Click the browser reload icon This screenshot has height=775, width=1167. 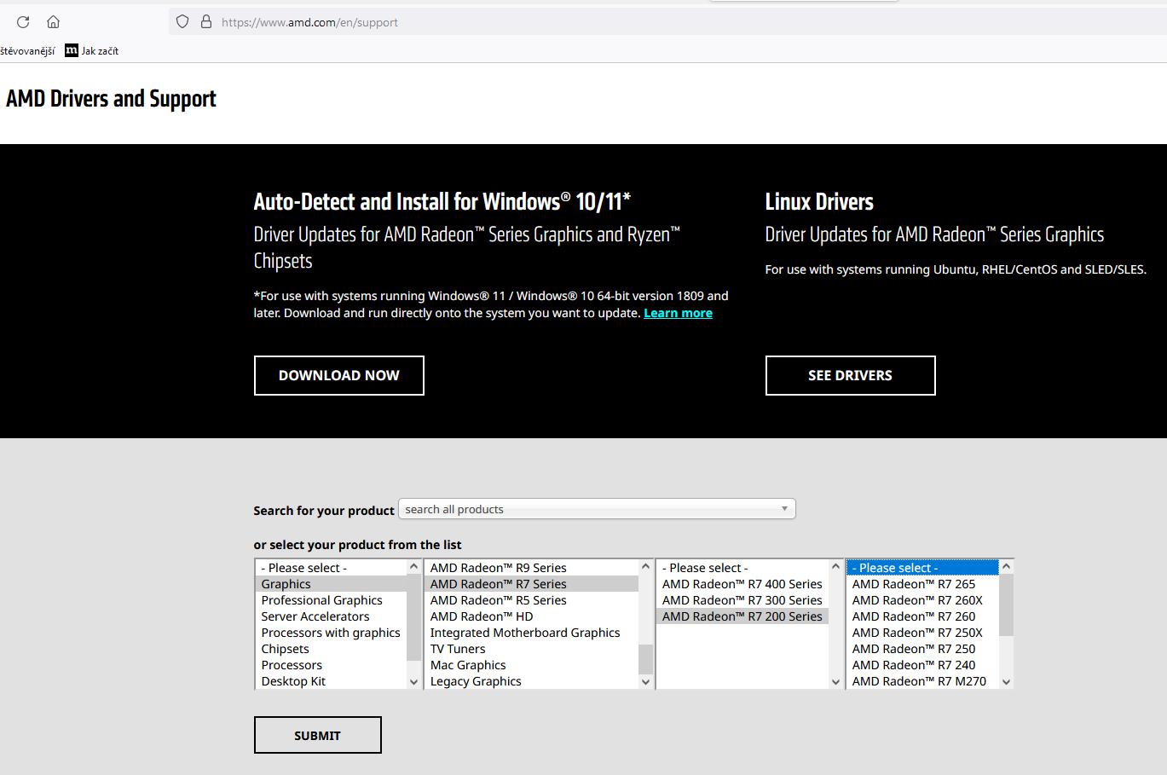[x=23, y=22]
